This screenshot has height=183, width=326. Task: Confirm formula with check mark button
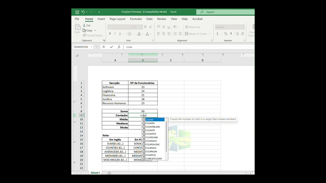[111, 47]
